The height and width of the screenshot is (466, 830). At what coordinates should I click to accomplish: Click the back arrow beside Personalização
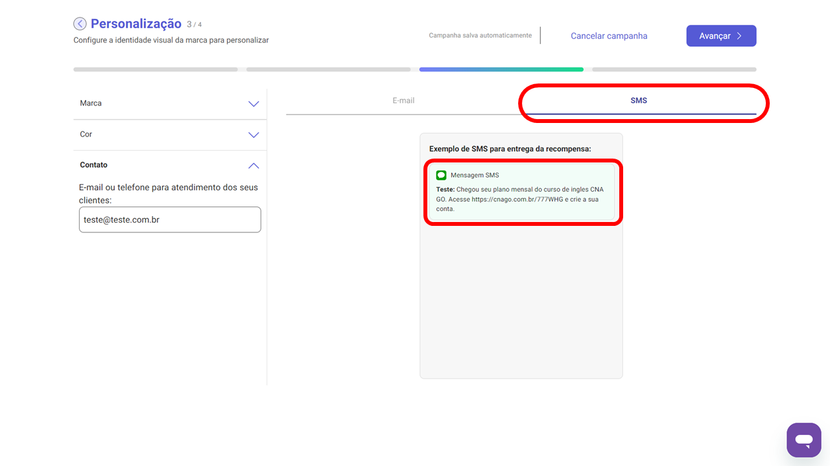tap(80, 24)
